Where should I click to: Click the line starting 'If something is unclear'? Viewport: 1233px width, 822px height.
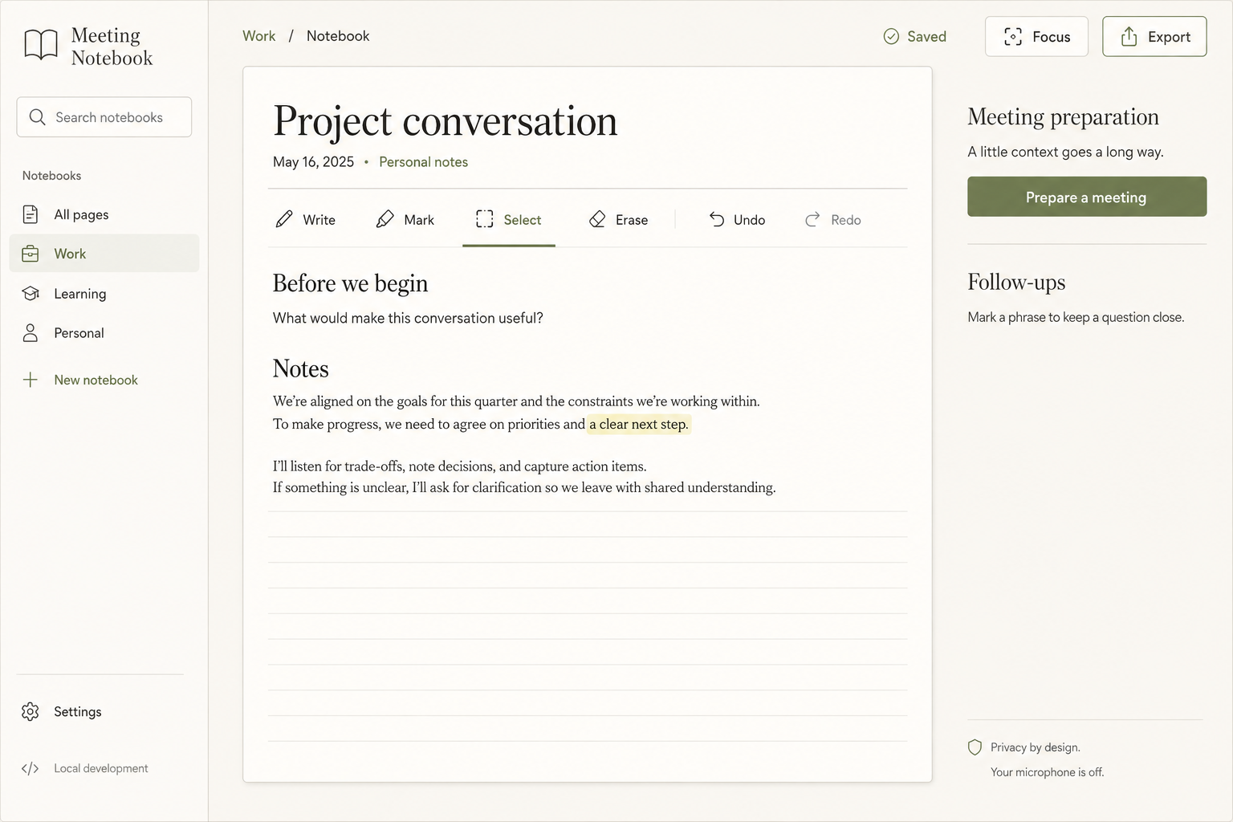coord(524,487)
